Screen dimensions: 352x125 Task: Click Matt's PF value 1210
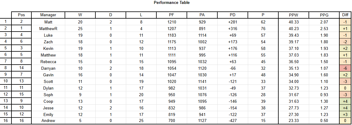171,22
